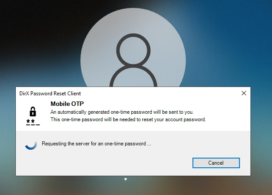Click the masked asterisks under the padlock
272x195 pixels.
33,122
